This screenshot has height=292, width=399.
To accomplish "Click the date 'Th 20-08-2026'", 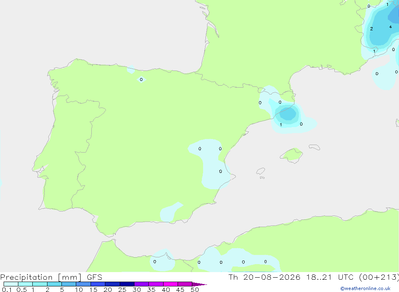I will point(265,277).
